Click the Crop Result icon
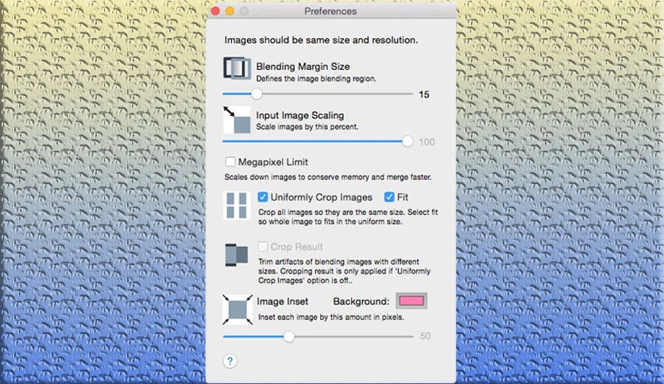Image resolution: width=664 pixels, height=384 pixels. pos(237,255)
